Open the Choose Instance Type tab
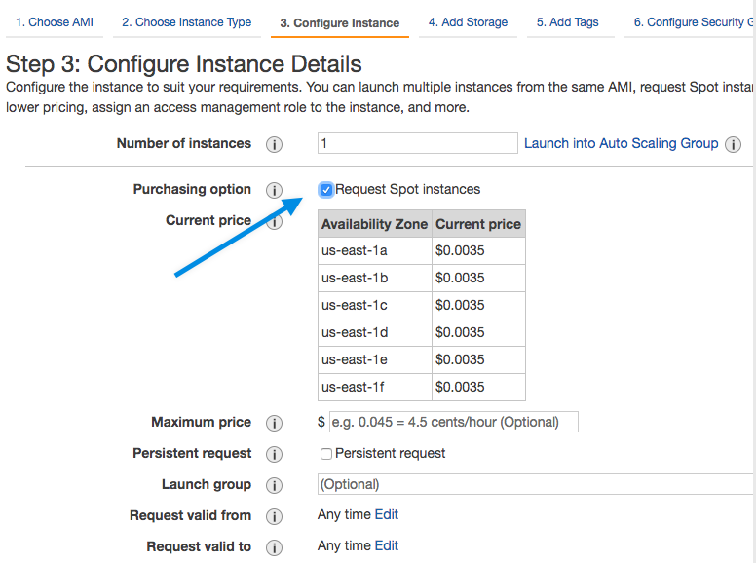Viewport: 756px width, 563px height. (187, 22)
